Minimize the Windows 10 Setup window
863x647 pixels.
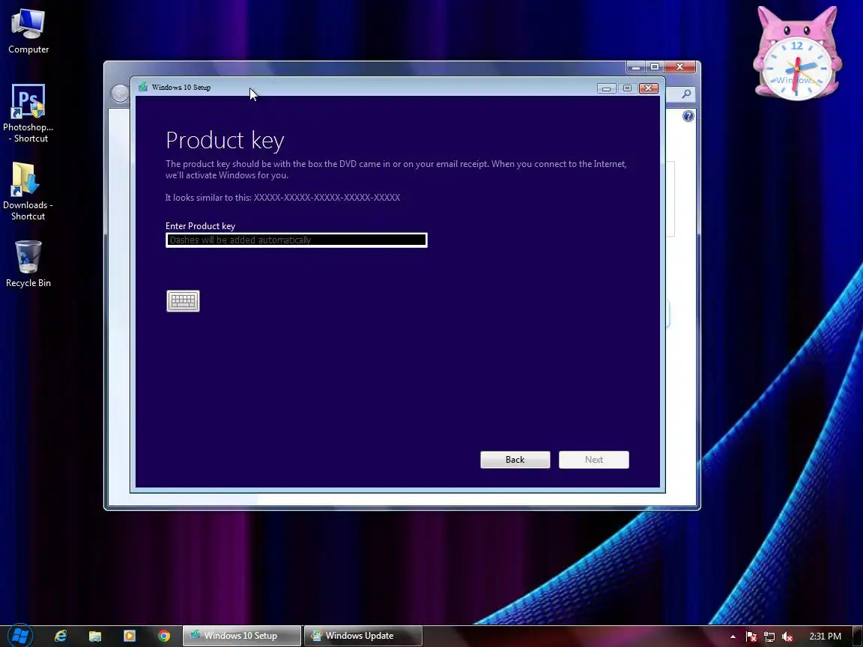pyautogui.click(x=606, y=88)
